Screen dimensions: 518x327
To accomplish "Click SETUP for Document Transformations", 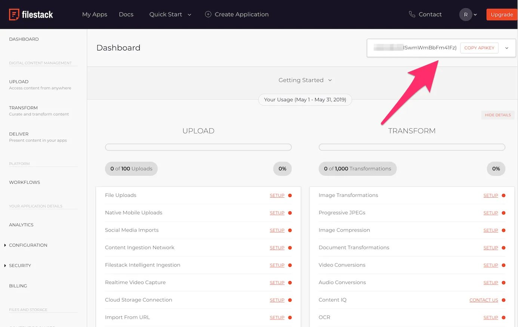I will (x=491, y=248).
